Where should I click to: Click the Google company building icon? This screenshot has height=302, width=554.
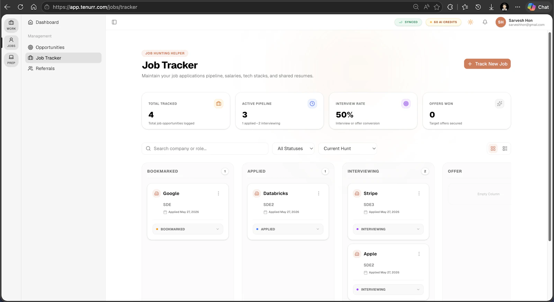(x=157, y=194)
